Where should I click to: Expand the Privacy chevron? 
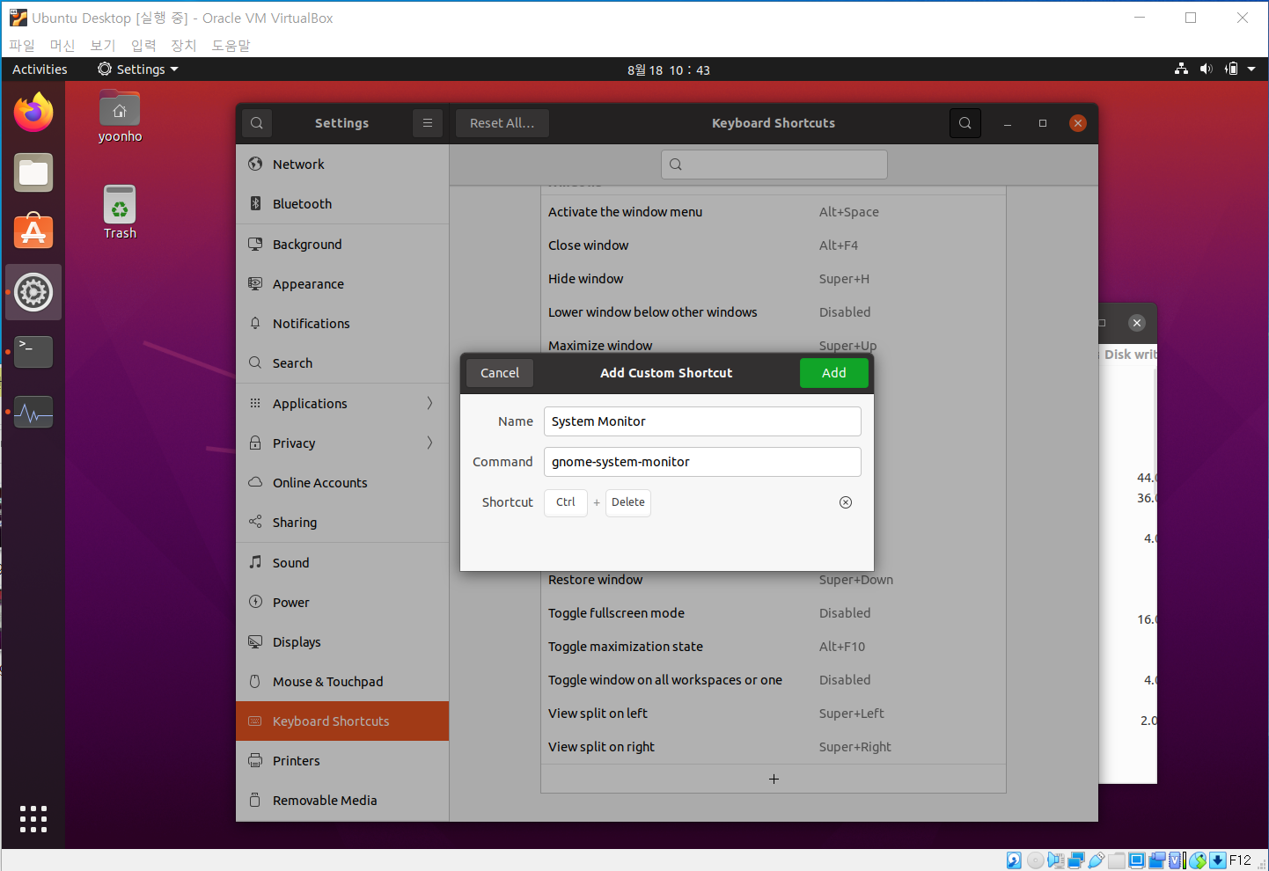click(x=429, y=443)
